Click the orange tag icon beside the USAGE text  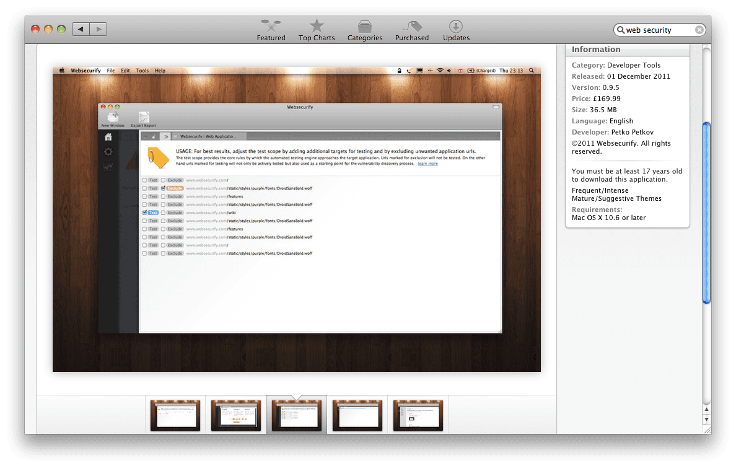[158, 157]
